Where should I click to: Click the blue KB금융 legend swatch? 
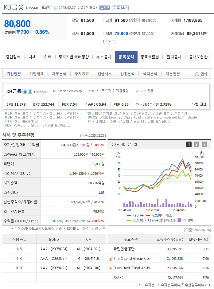129,216
